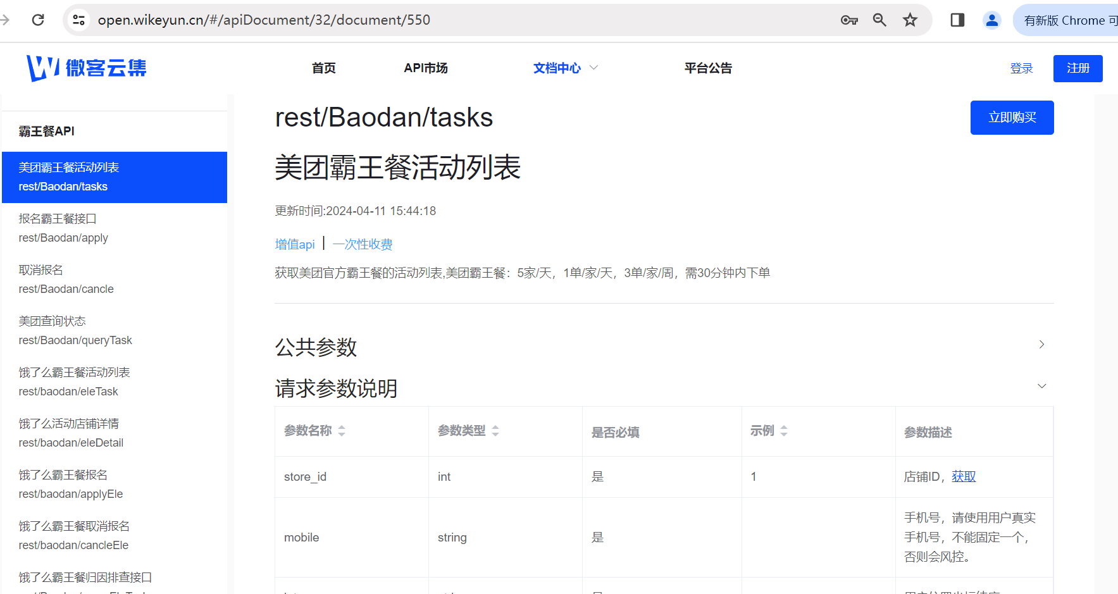Sort table by 示例 column
Image resolution: width=1118 pixels, height=594 pixels.
pyautogui.click(x=784, y=431)
